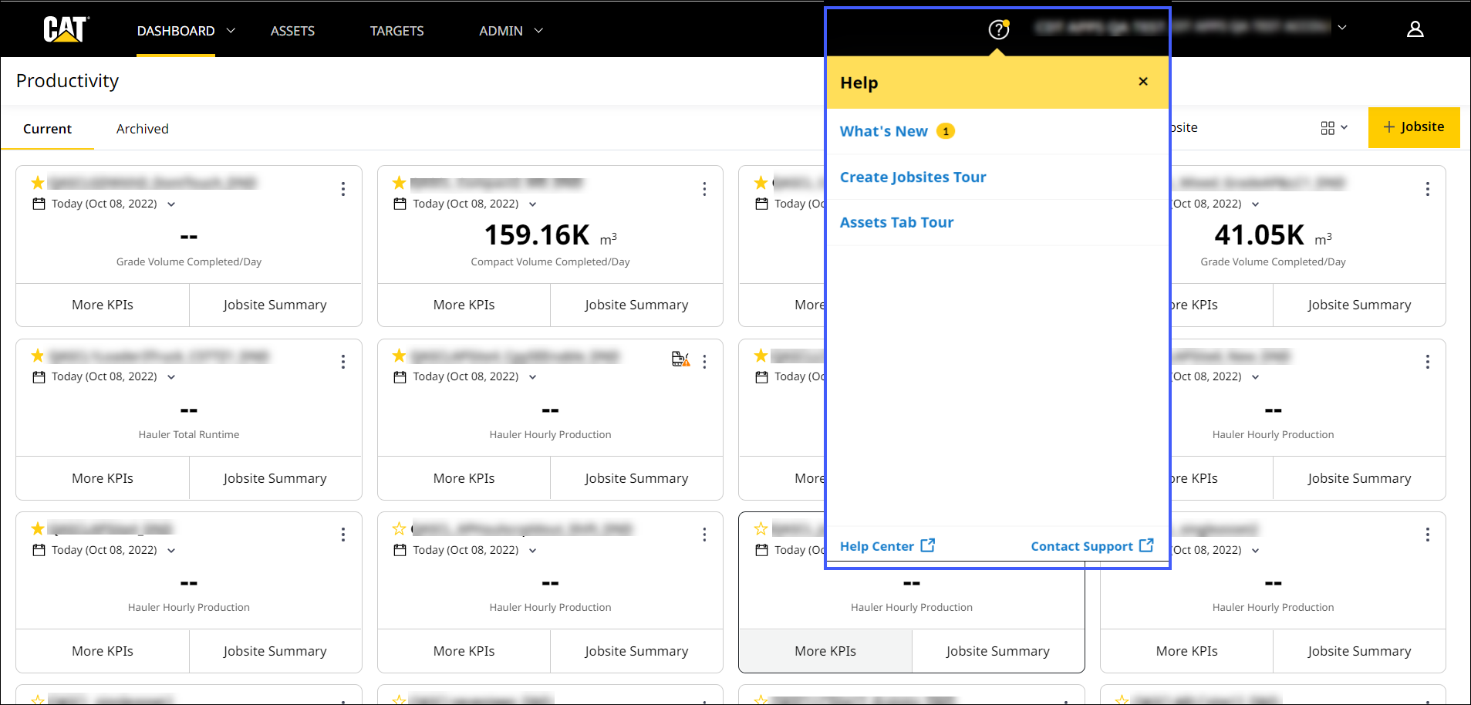
Task: Open kebab menu on Grade Volume '--' card
Action: tap(343, 189)
